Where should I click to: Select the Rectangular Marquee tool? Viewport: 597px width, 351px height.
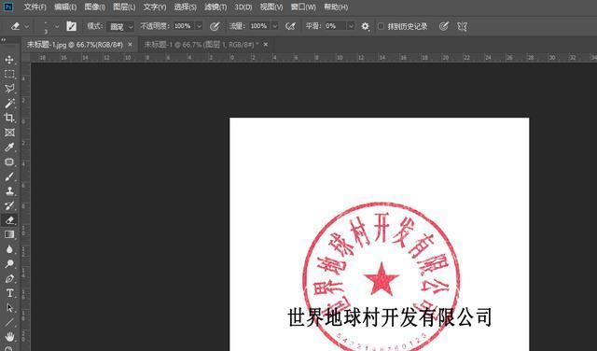(9, 74)
